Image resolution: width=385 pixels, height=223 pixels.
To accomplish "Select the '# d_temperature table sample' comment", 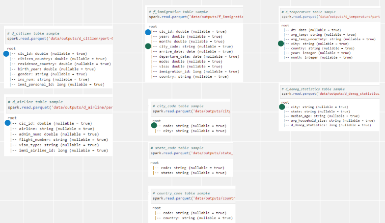I will pyautogui.click(x=308, y=12).
